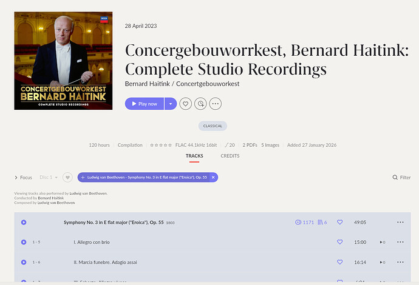Open the track Filter search

[401, 178]
